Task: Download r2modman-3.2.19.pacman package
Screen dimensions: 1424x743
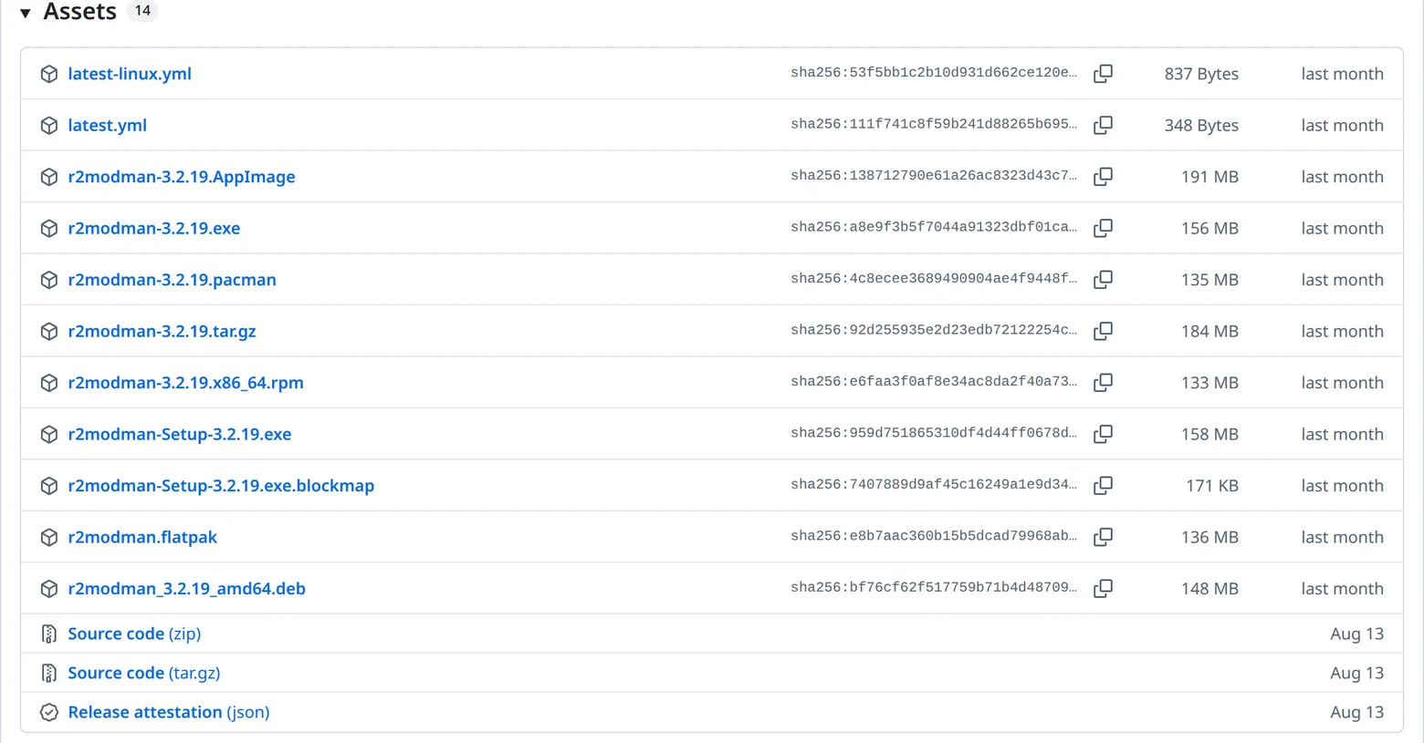Action: (x=172, y=280)
